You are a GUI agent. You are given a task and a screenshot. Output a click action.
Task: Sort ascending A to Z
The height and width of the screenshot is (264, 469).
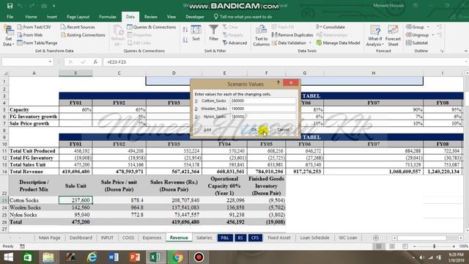(185, 29)
